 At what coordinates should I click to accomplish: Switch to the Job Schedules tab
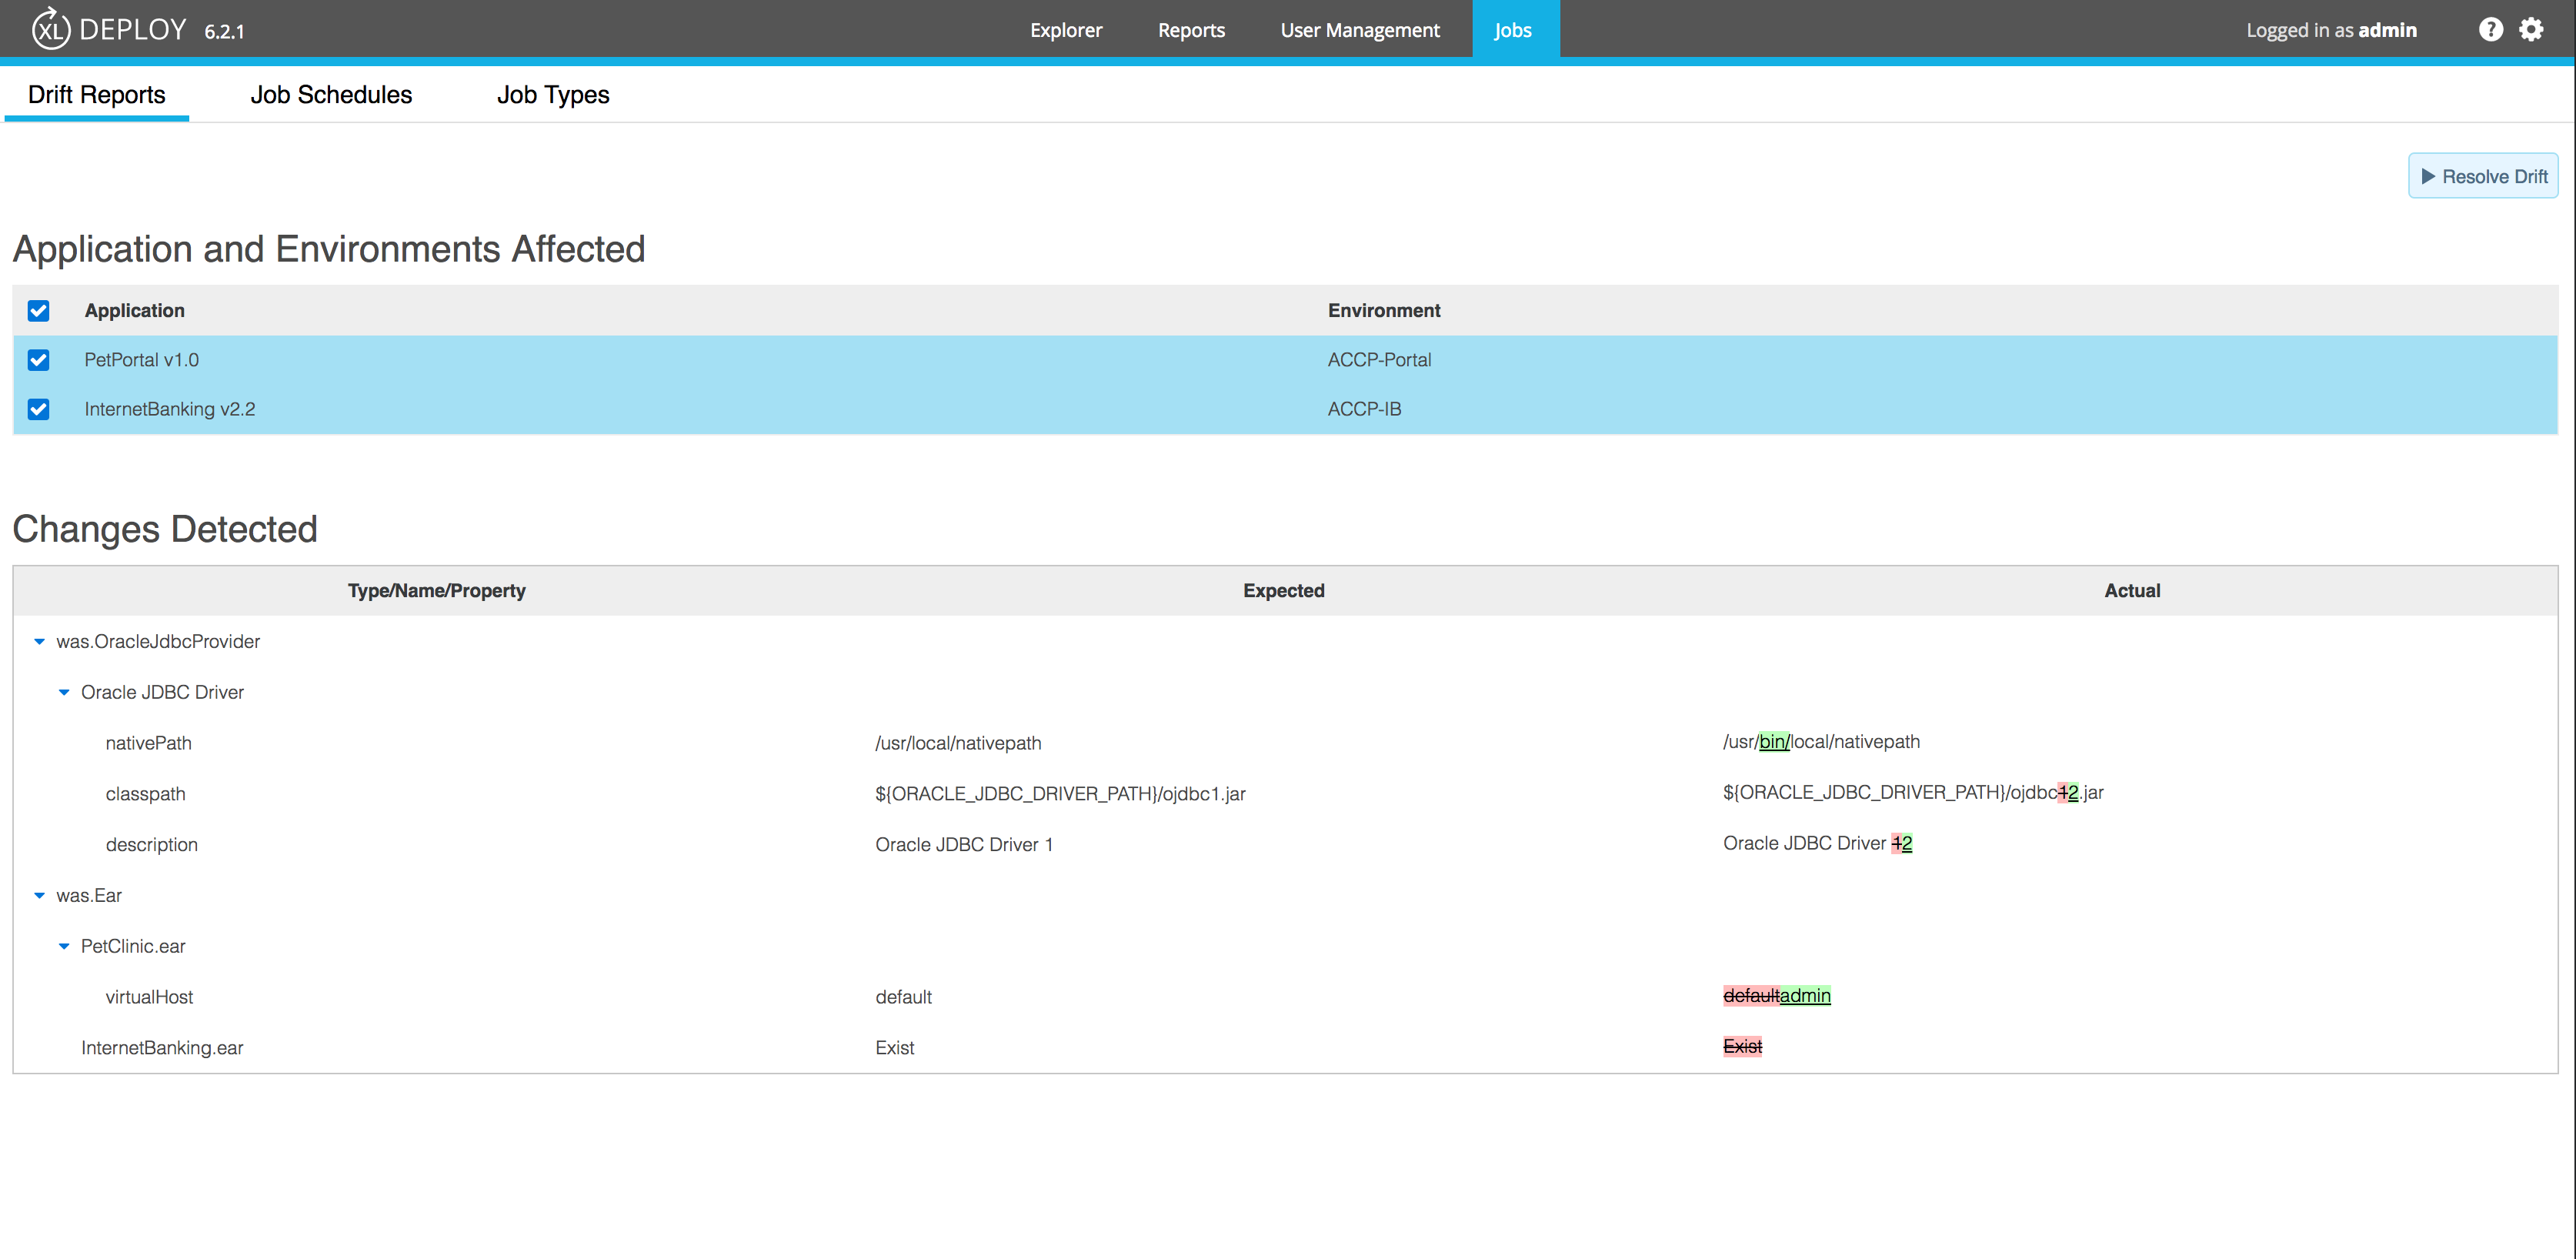[331, 95]
